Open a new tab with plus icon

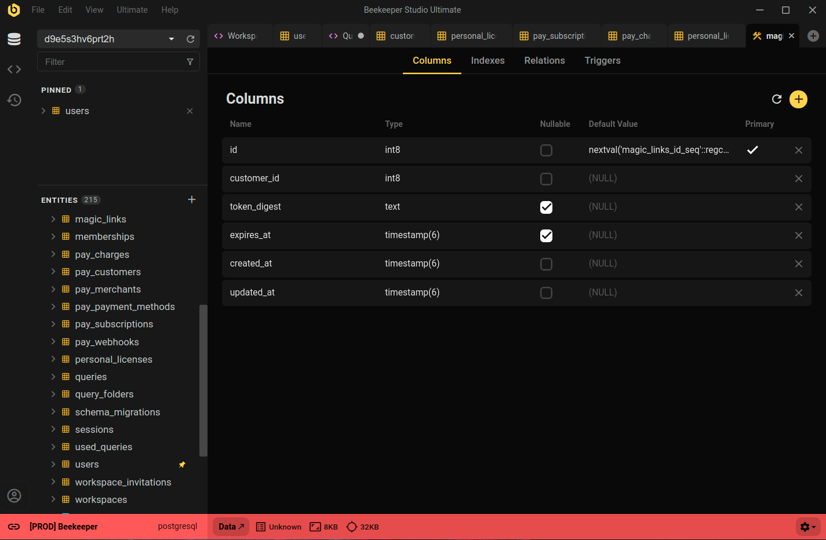[x=813, y=36]
